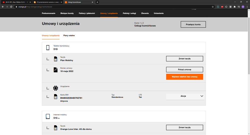The image size is (250, 135).
Task: Click Wybierz telefon bez umowy button
Action: [x=184, y=77]
